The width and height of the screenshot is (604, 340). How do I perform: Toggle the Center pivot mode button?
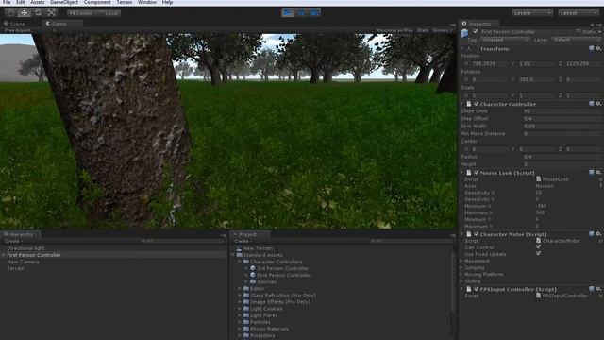coord(81,13)
